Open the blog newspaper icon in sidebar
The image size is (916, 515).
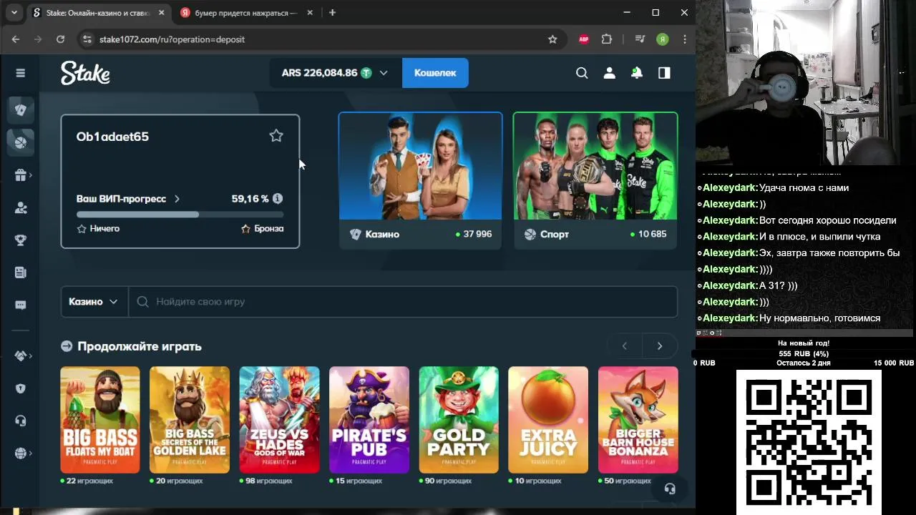point(20,273)
